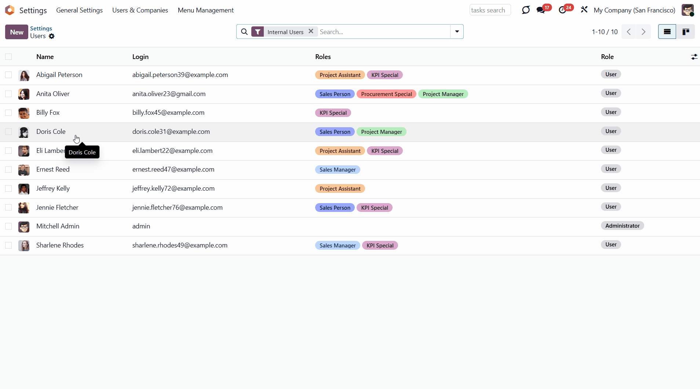The image size is (700, 389).
Task: Remove the Internal Users filter
Action: pos(311,32)
